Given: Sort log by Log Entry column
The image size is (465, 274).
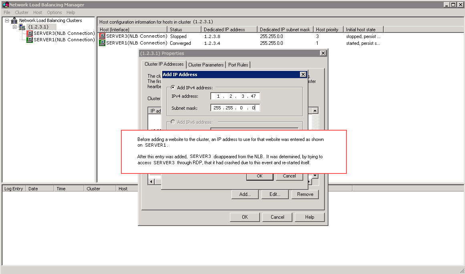Looking at the screenshot, I should point(14,189).
